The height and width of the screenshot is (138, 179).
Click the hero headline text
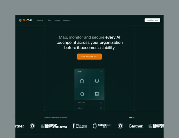click(x=89, y=42)
